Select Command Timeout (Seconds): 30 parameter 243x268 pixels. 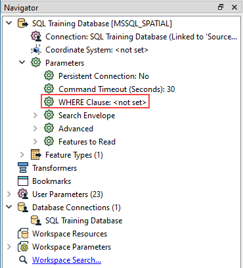click(117, 89)
